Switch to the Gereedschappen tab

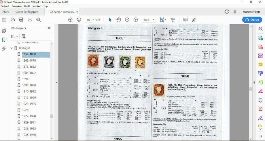27,12
